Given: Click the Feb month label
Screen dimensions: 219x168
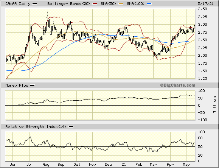Looking at the screenshot, I should (139, 165).
